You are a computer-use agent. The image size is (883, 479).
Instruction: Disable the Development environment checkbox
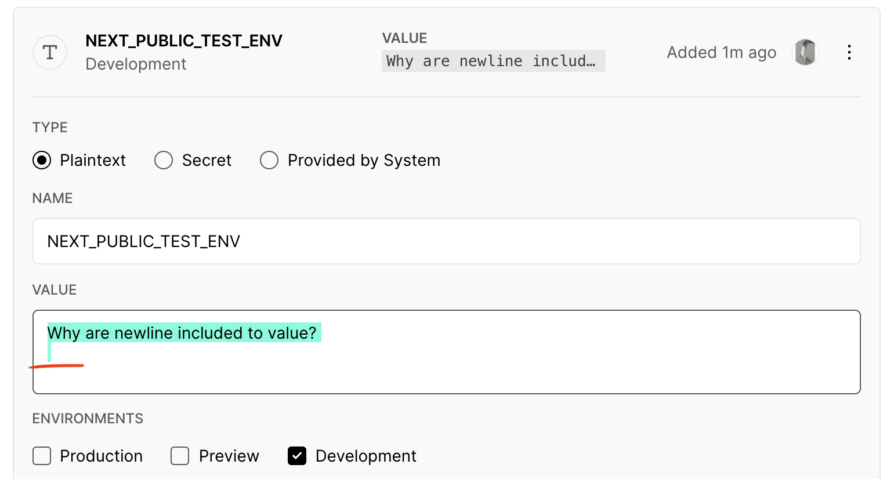tap(297, 456)
